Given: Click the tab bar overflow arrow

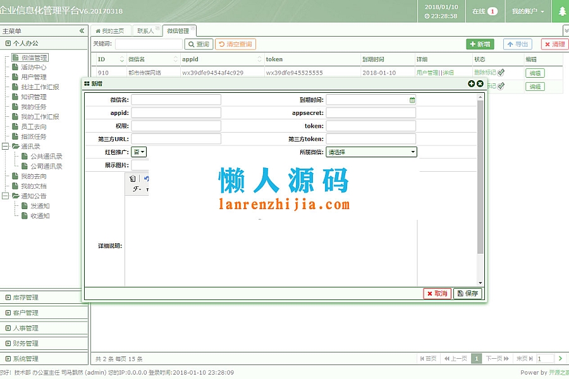Looking at the screenshot, I should [566, 30].
